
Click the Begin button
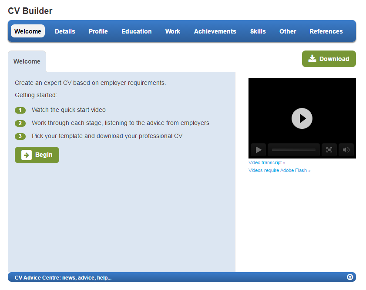pos(37,155)
